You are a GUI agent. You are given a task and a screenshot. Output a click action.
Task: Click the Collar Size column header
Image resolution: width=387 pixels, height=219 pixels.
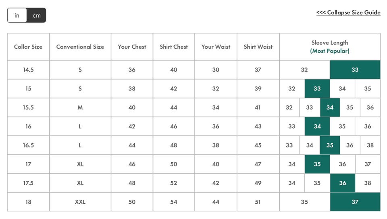tap(28, 47)
